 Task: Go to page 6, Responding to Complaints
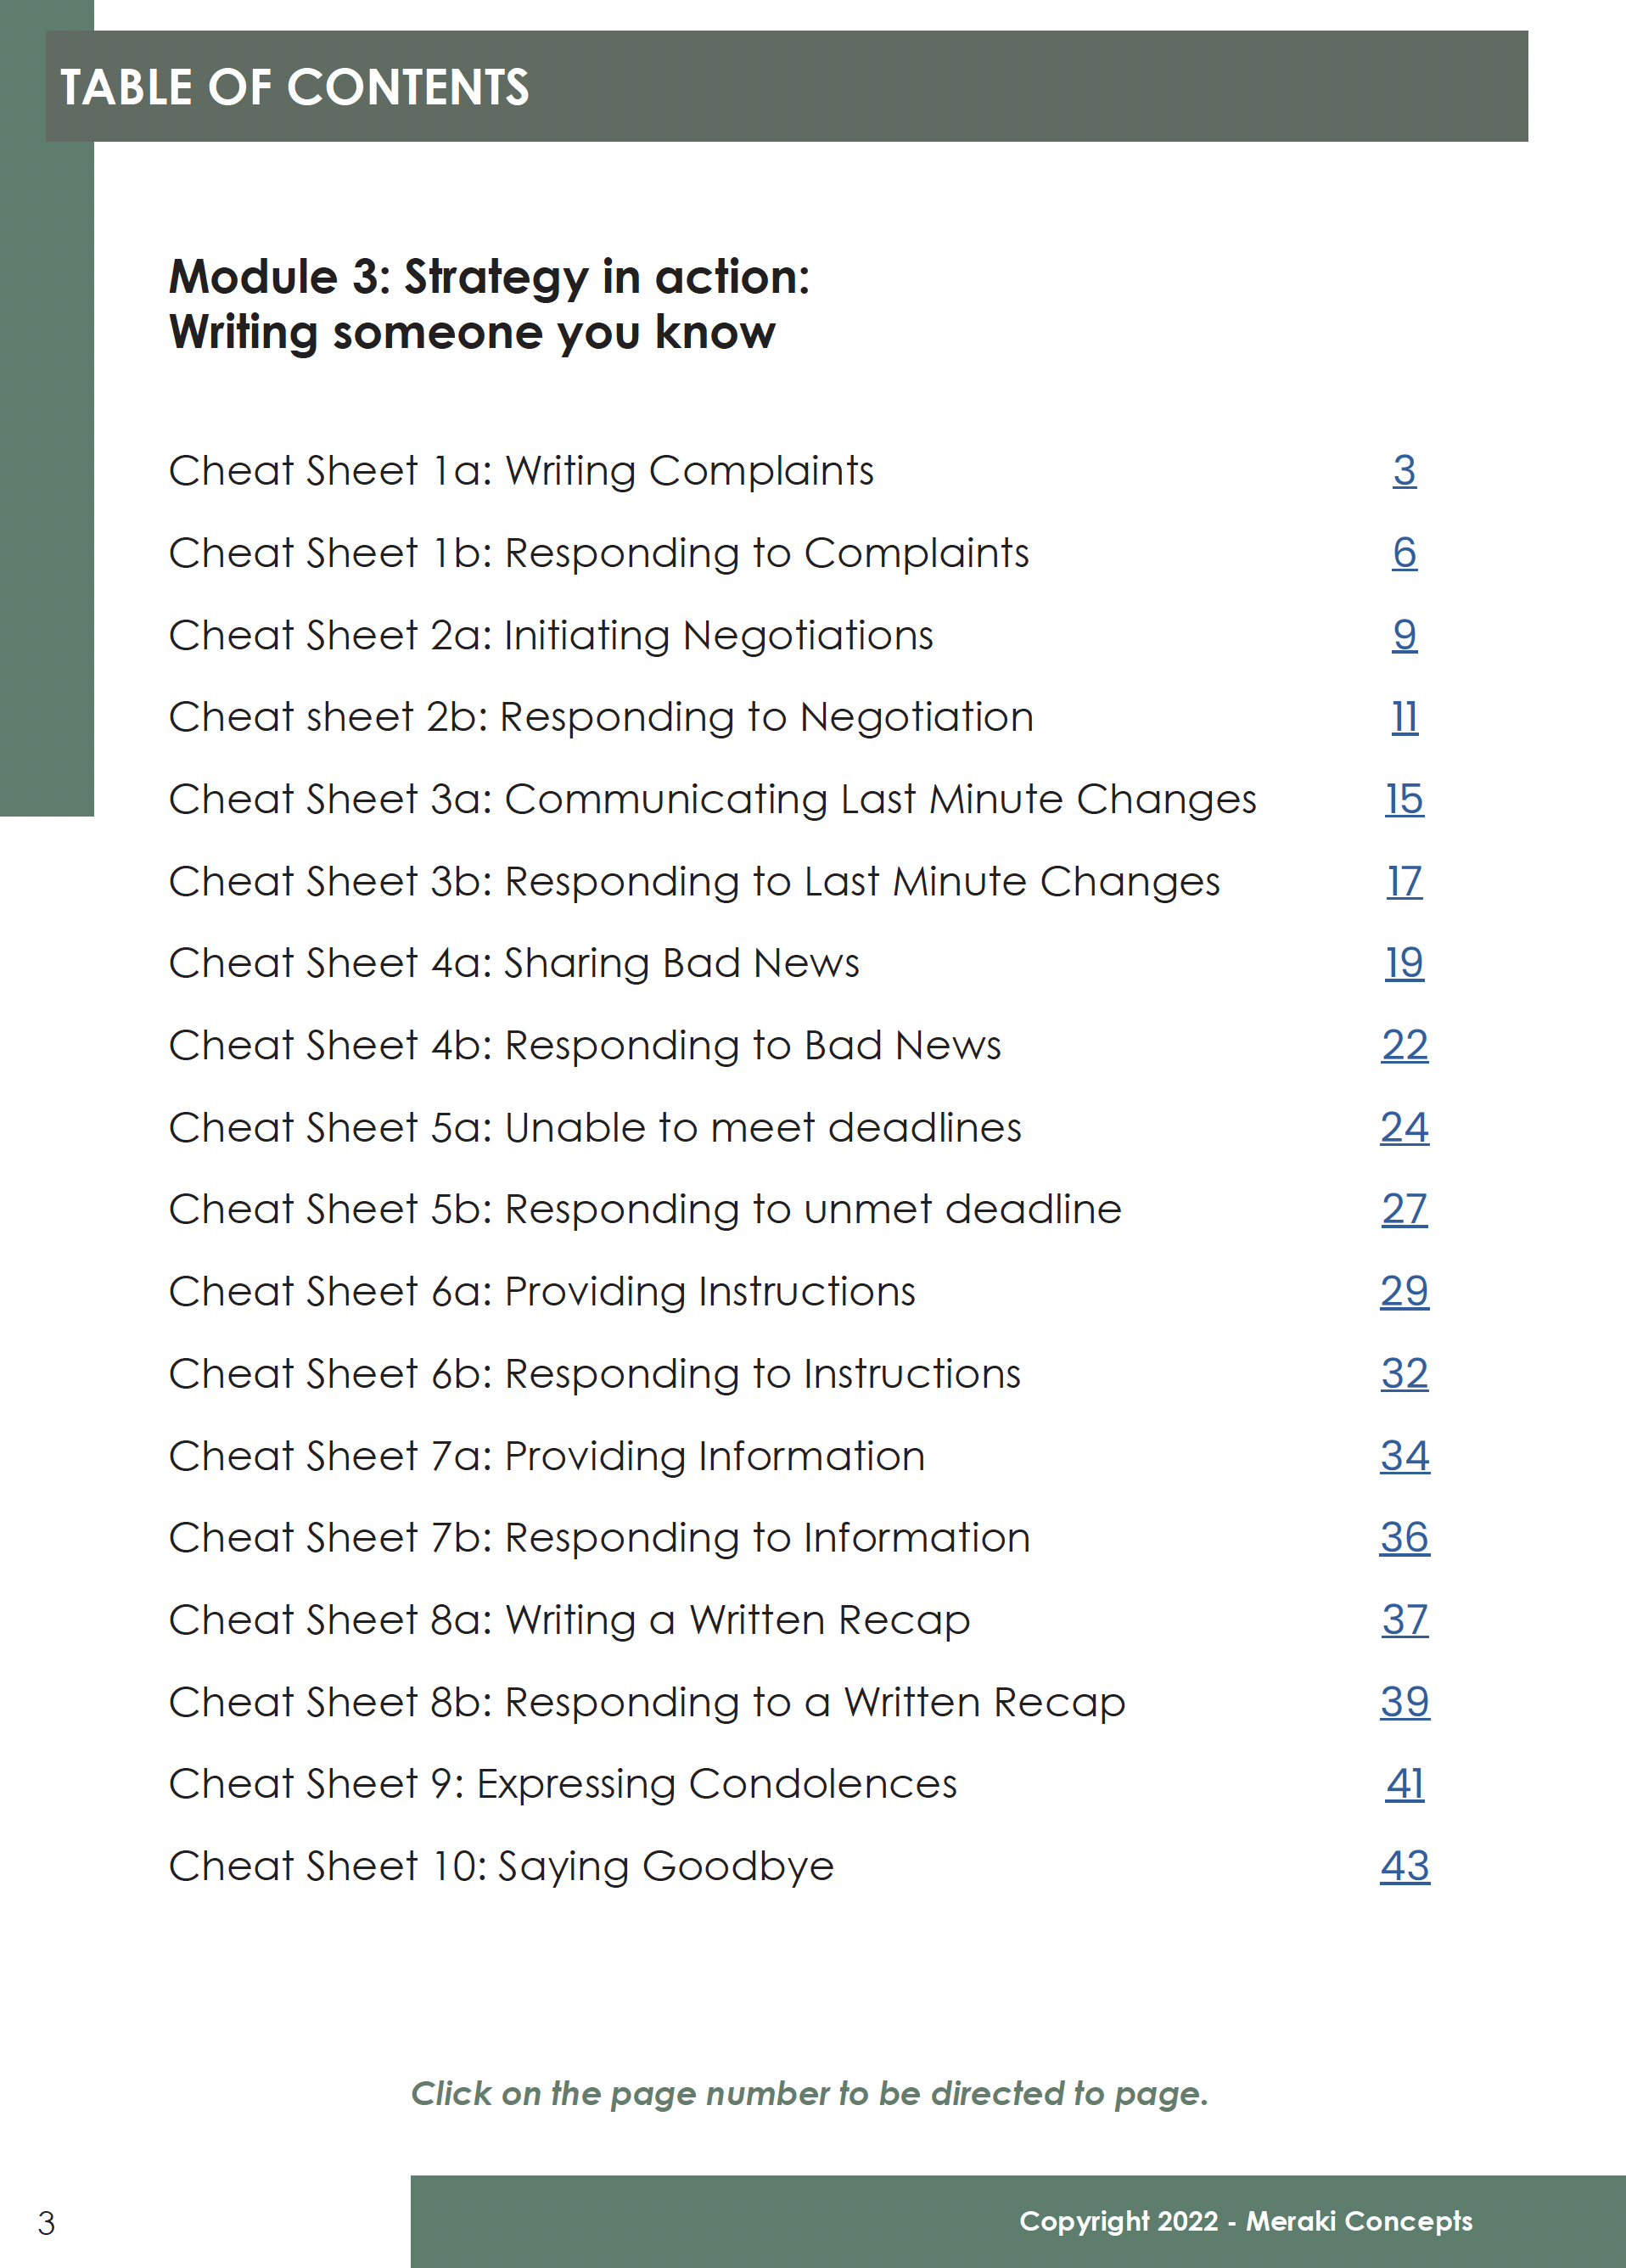[1404, 553]
